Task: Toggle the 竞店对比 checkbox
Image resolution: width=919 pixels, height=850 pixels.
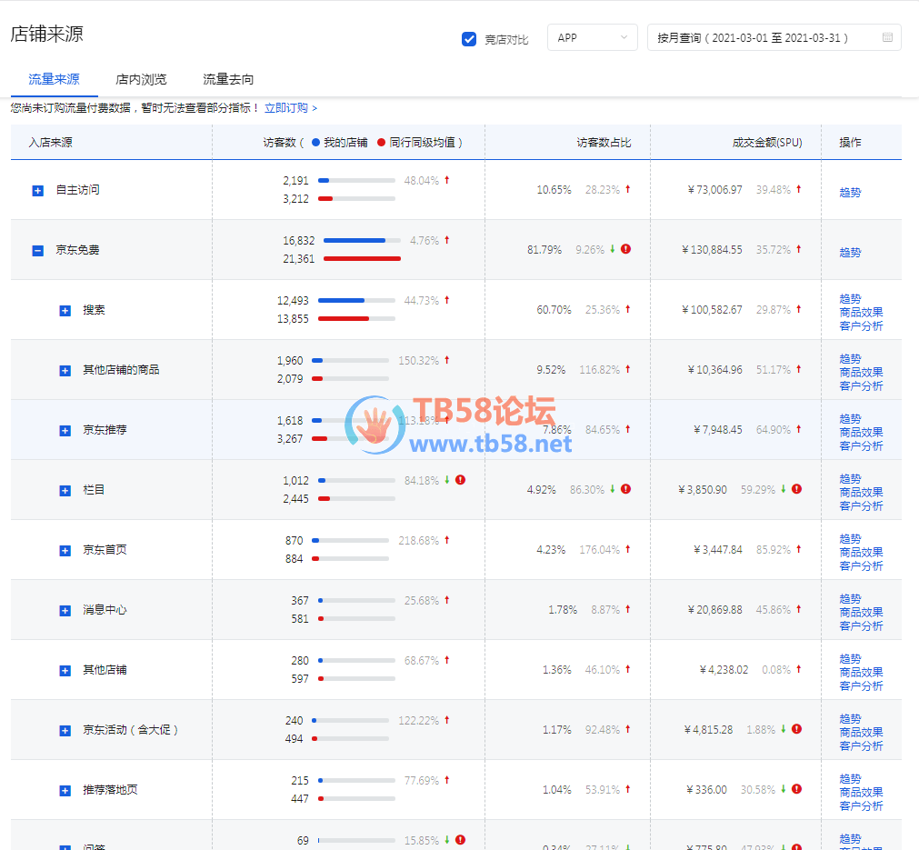Action: (x=469, y=39)
